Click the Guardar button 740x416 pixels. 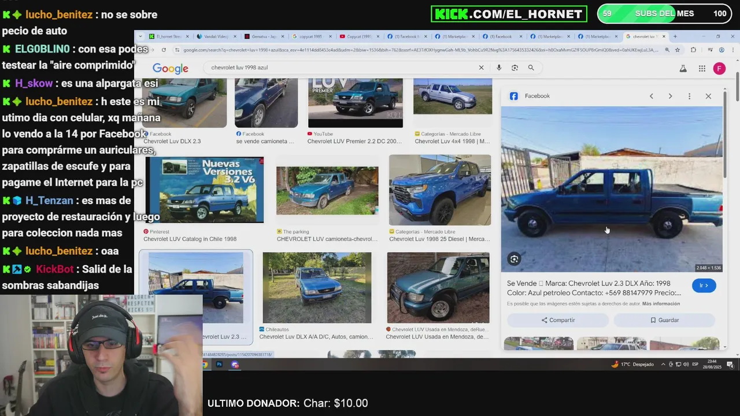[x=664, y=320]
